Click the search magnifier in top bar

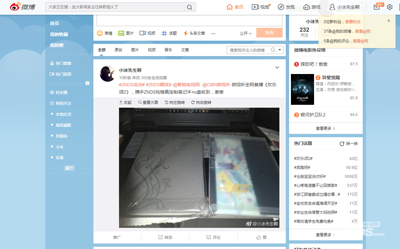(190, 7)
